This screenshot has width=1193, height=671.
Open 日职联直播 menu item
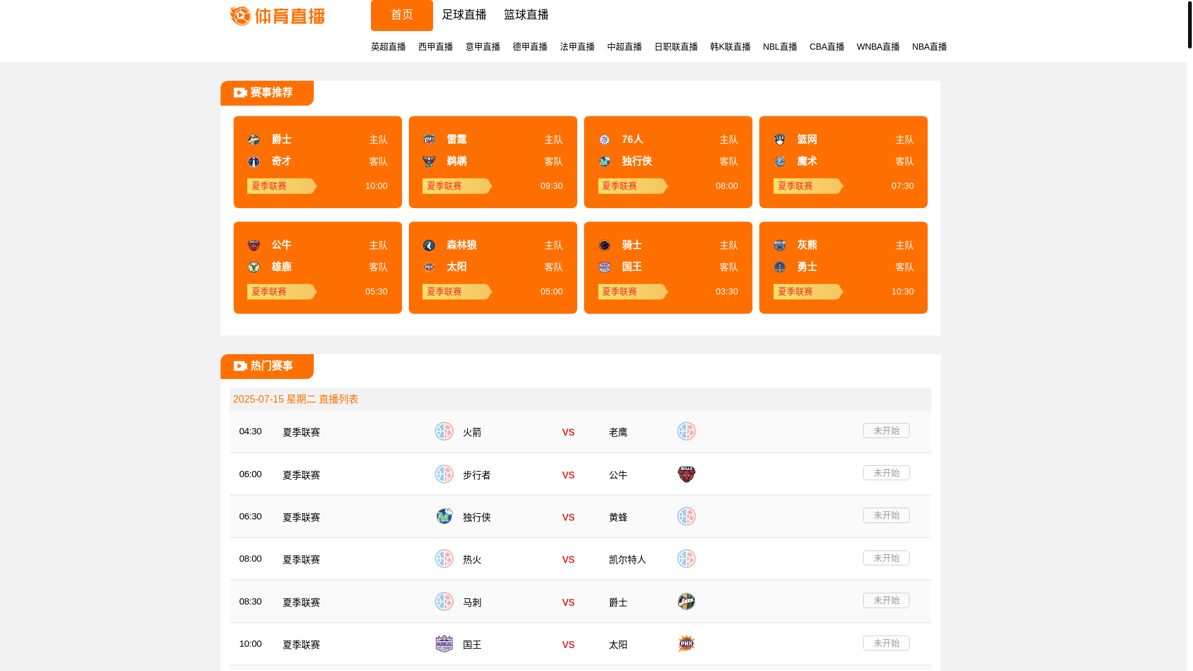coord(676,47)
